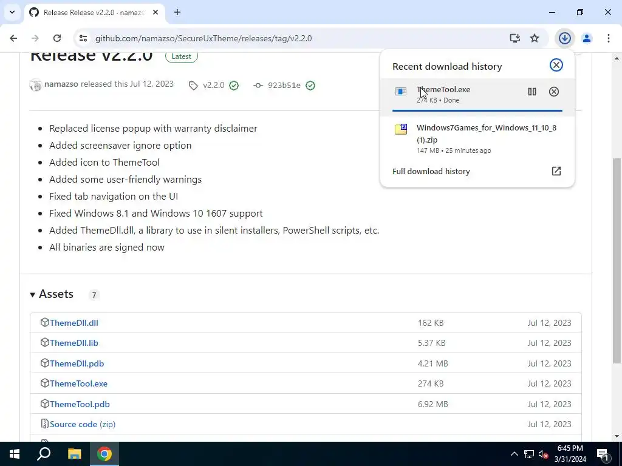Open File Explorer from taskbar
This screenshot has width=622, height=466.
(x=74, y=454)
